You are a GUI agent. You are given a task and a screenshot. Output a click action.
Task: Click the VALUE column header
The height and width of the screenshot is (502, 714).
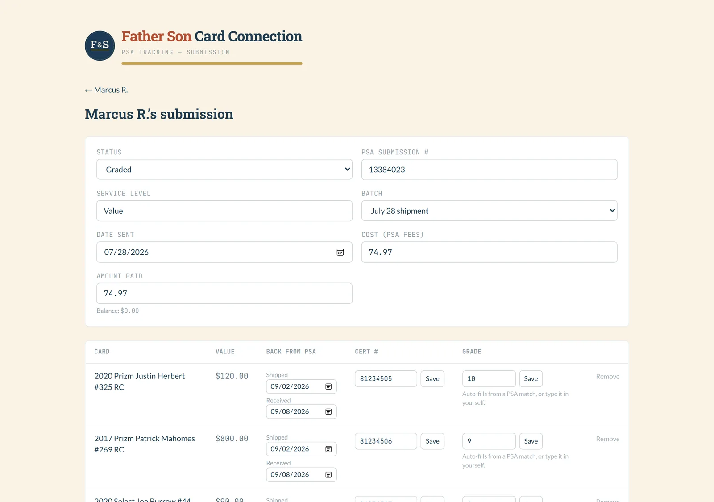coord(225,352)
